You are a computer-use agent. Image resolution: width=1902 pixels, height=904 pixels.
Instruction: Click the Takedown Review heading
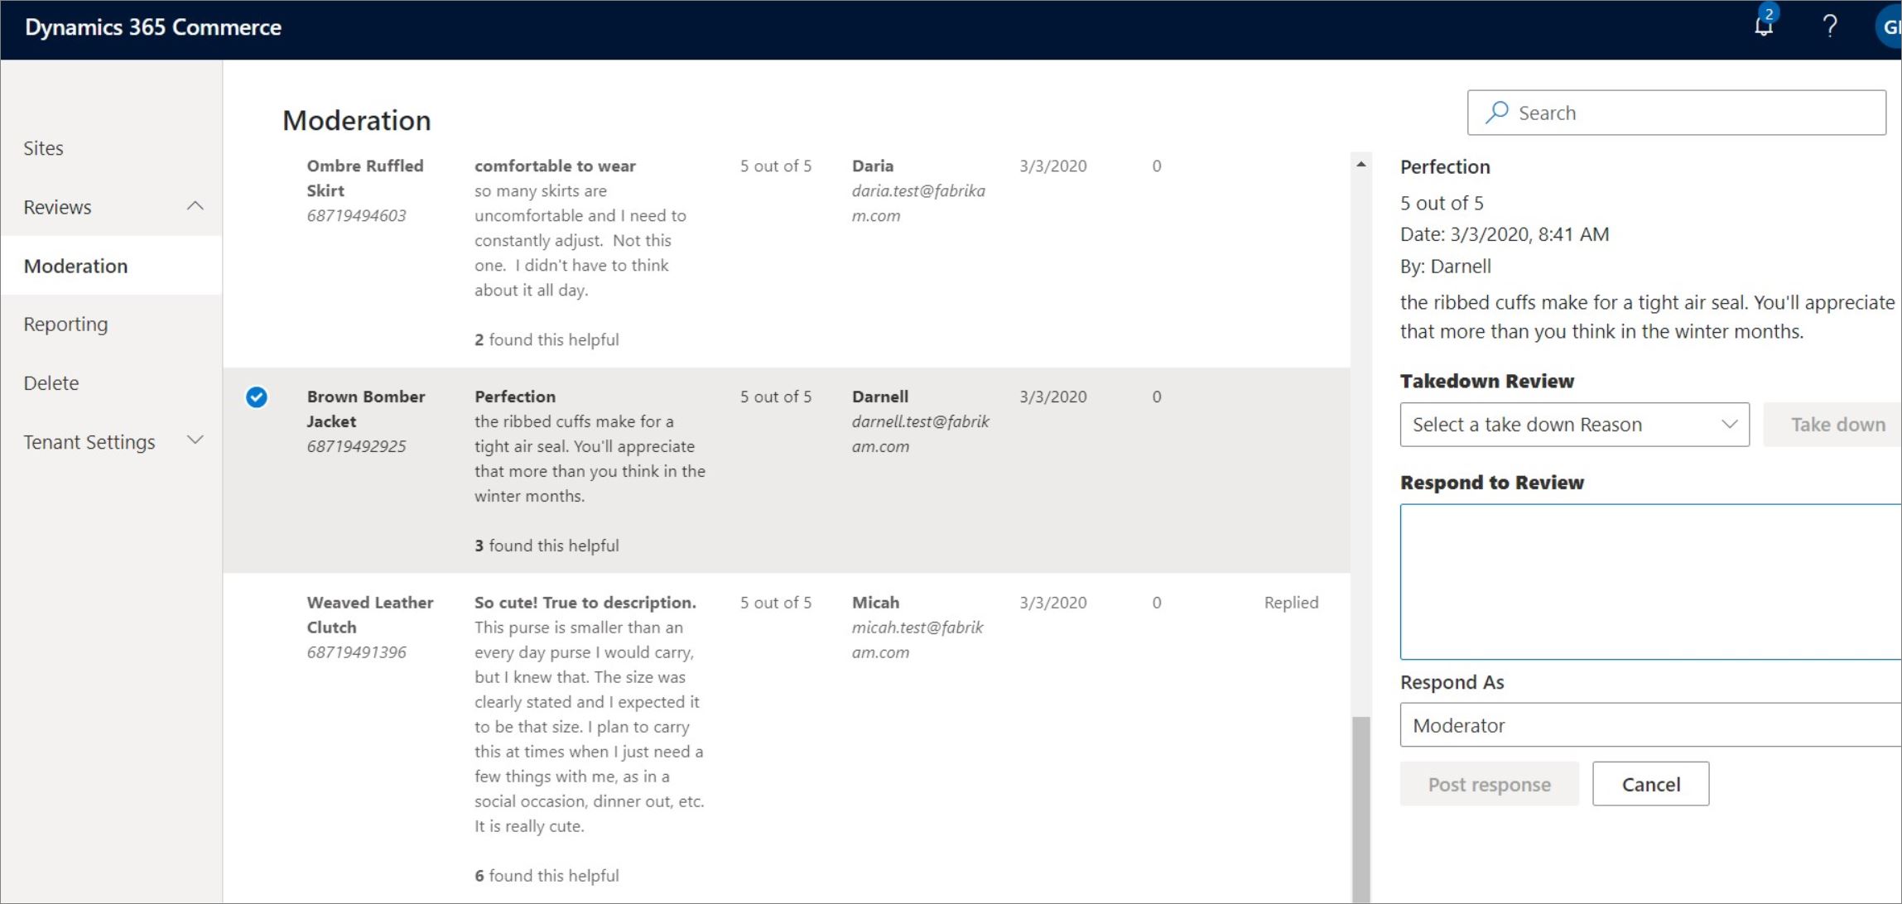1487,382
